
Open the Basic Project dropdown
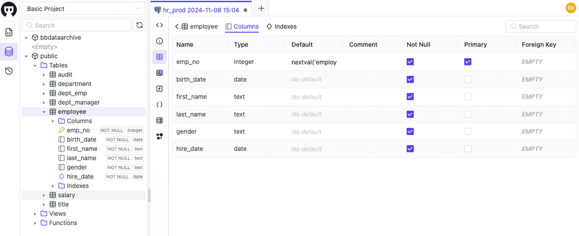(83, 9)
